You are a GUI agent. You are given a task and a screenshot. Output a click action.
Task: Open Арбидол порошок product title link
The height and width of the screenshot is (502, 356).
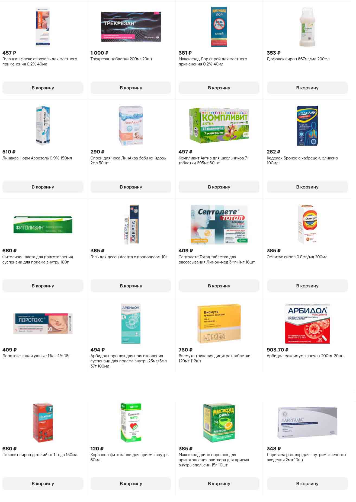click(129, 361)
